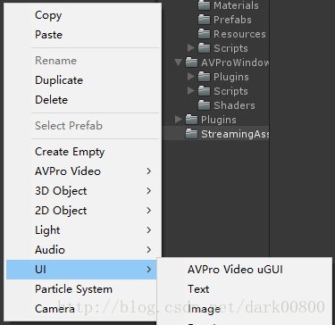Click the folder icon of Plugins above StreamingAssets
This screenshot has width=335, height=325.
pyautogui.click(x=191, y=120)
